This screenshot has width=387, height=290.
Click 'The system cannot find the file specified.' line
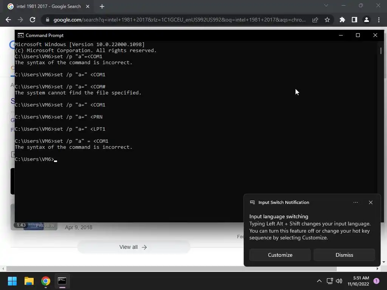pyautogui.click(x=78, y=93)
